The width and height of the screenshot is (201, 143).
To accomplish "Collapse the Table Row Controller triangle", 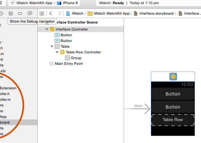I will pos(57,52).
